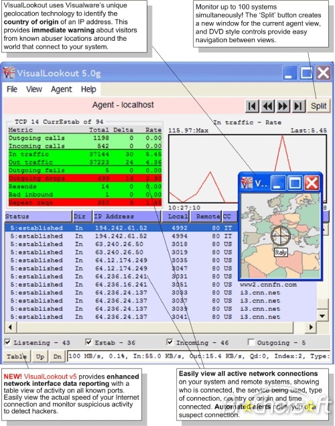Minimize the map popup window
Image resolution: width=335 pixels, height=426 pixels.
[278, 183]
